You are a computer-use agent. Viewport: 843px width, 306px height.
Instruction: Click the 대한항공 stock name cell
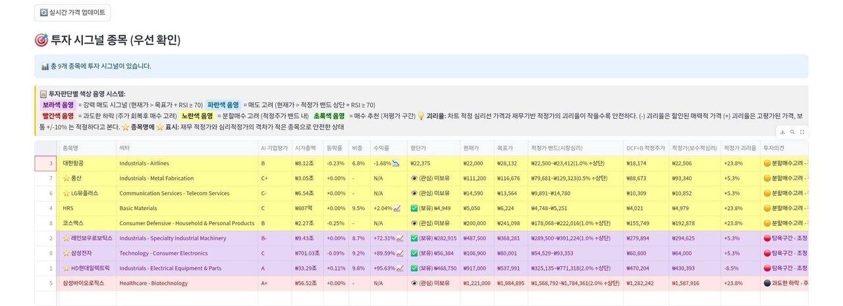coord(86,164)
